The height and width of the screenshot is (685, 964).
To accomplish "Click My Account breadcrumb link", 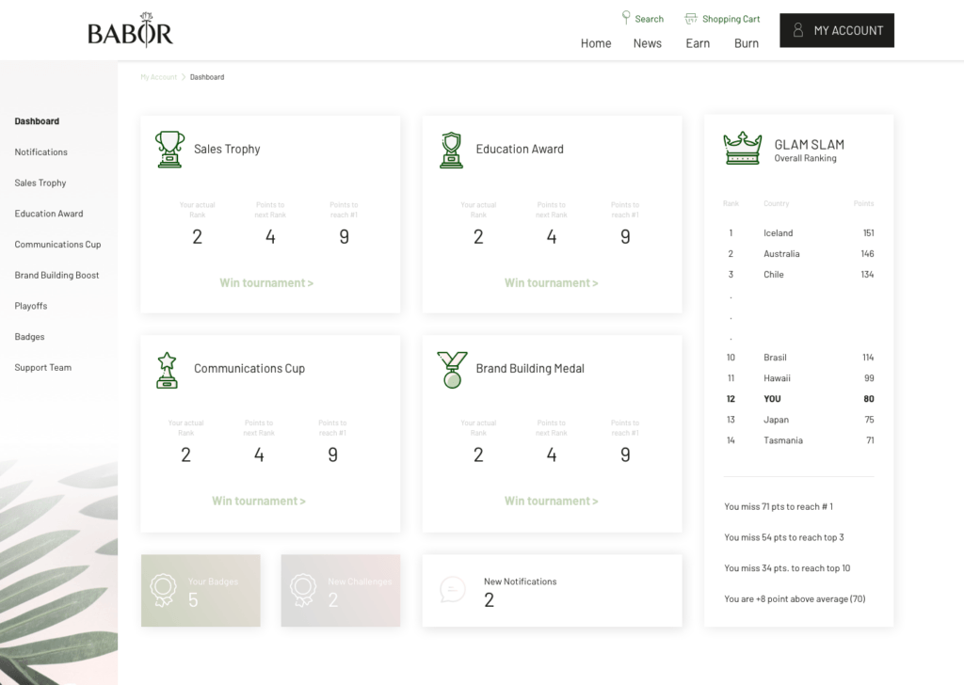I will 158,77.
